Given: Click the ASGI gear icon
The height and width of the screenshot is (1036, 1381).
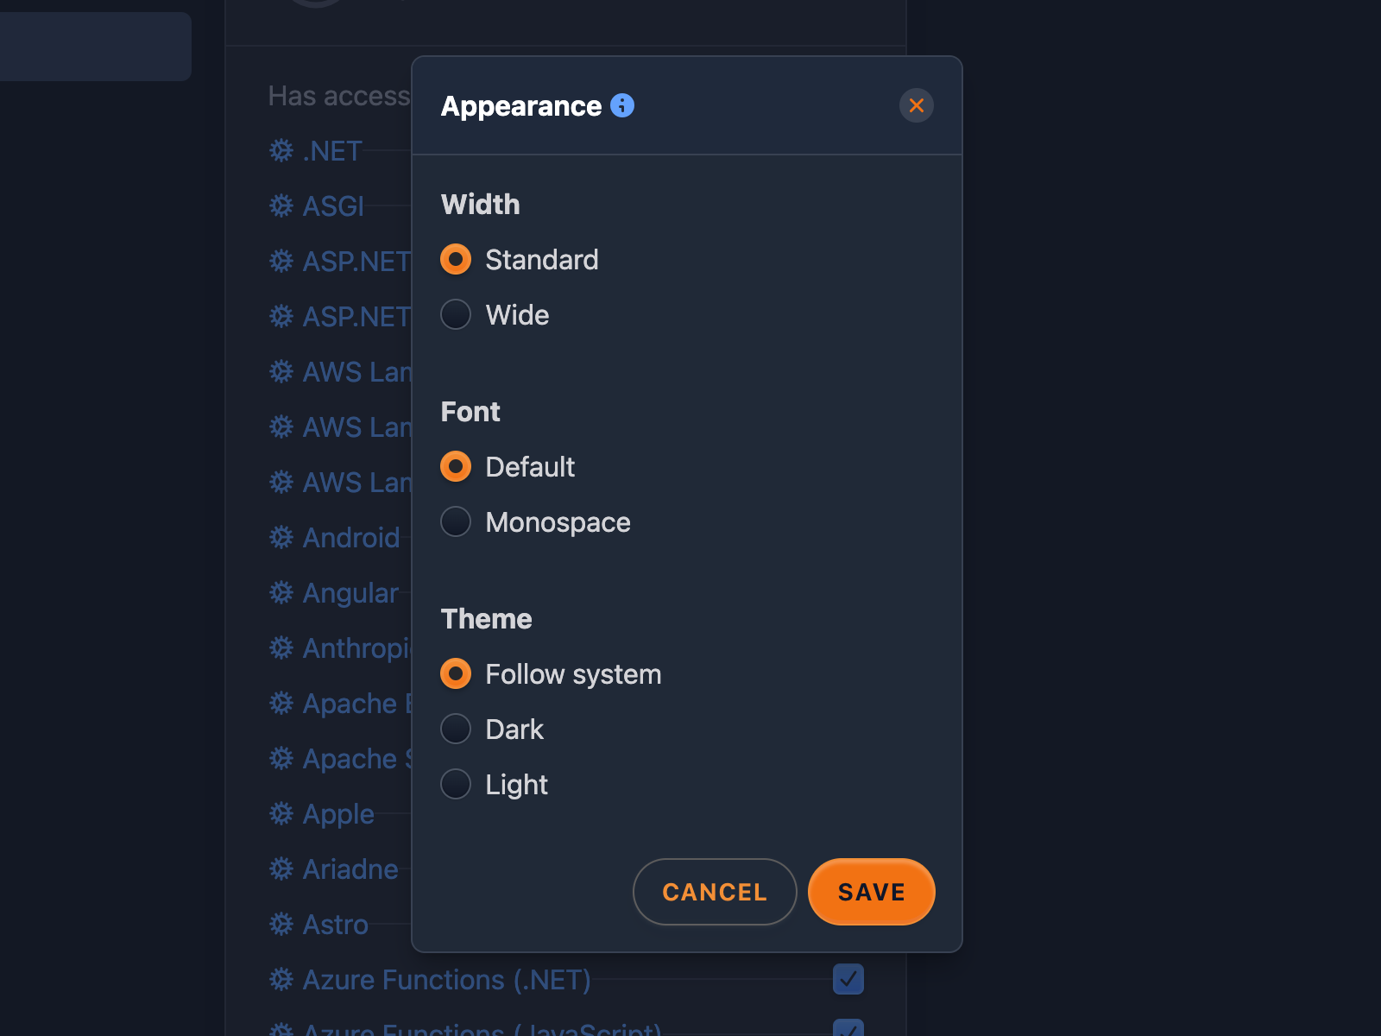Looking at the screenshot, I should coord(281,205).
